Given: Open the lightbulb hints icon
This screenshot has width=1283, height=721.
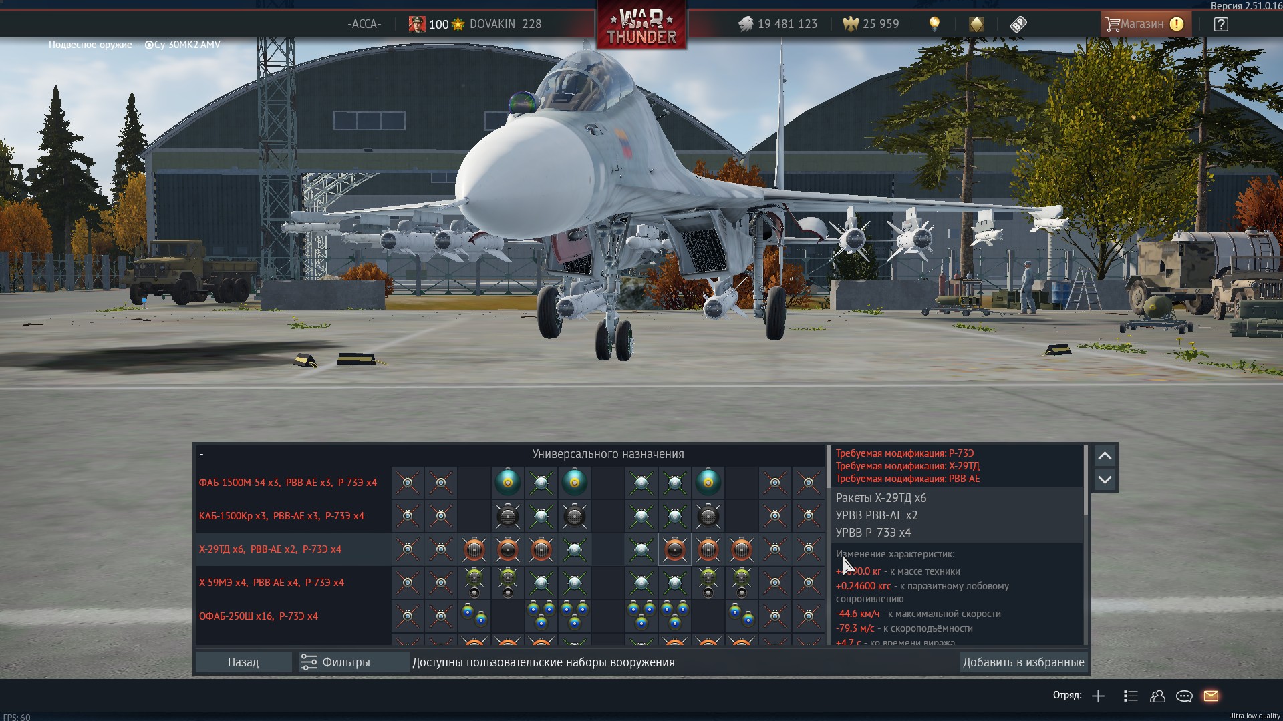Looking at the screenshot, I should pyautogui.click(x=934, y=24).
